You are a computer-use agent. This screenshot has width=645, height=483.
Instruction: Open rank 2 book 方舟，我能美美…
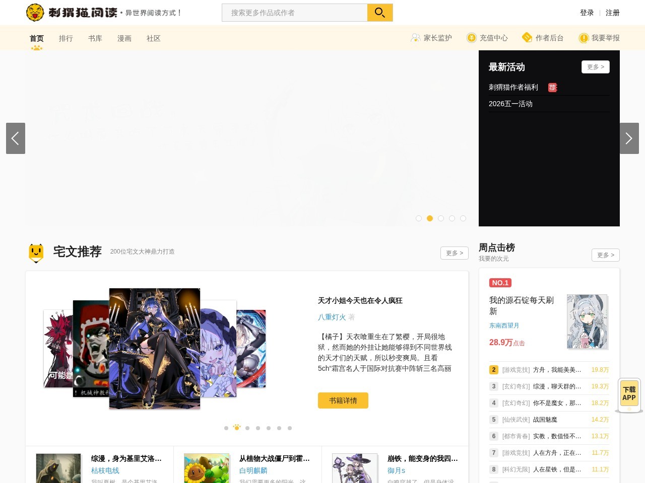pyautogui.click(x=557, y=370)
